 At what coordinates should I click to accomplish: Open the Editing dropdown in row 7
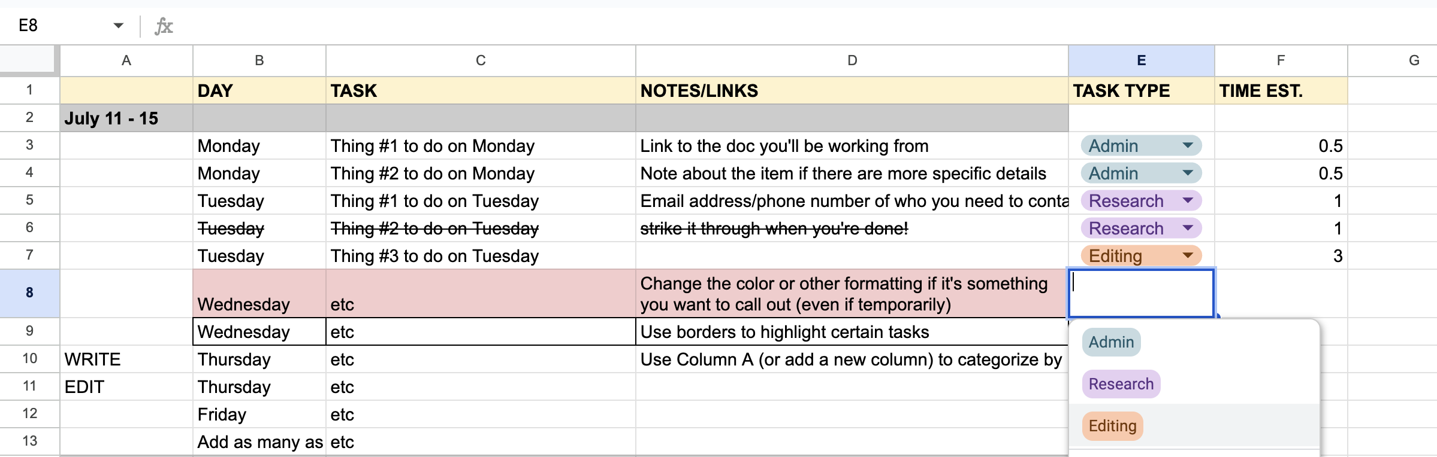(1190, 255)
